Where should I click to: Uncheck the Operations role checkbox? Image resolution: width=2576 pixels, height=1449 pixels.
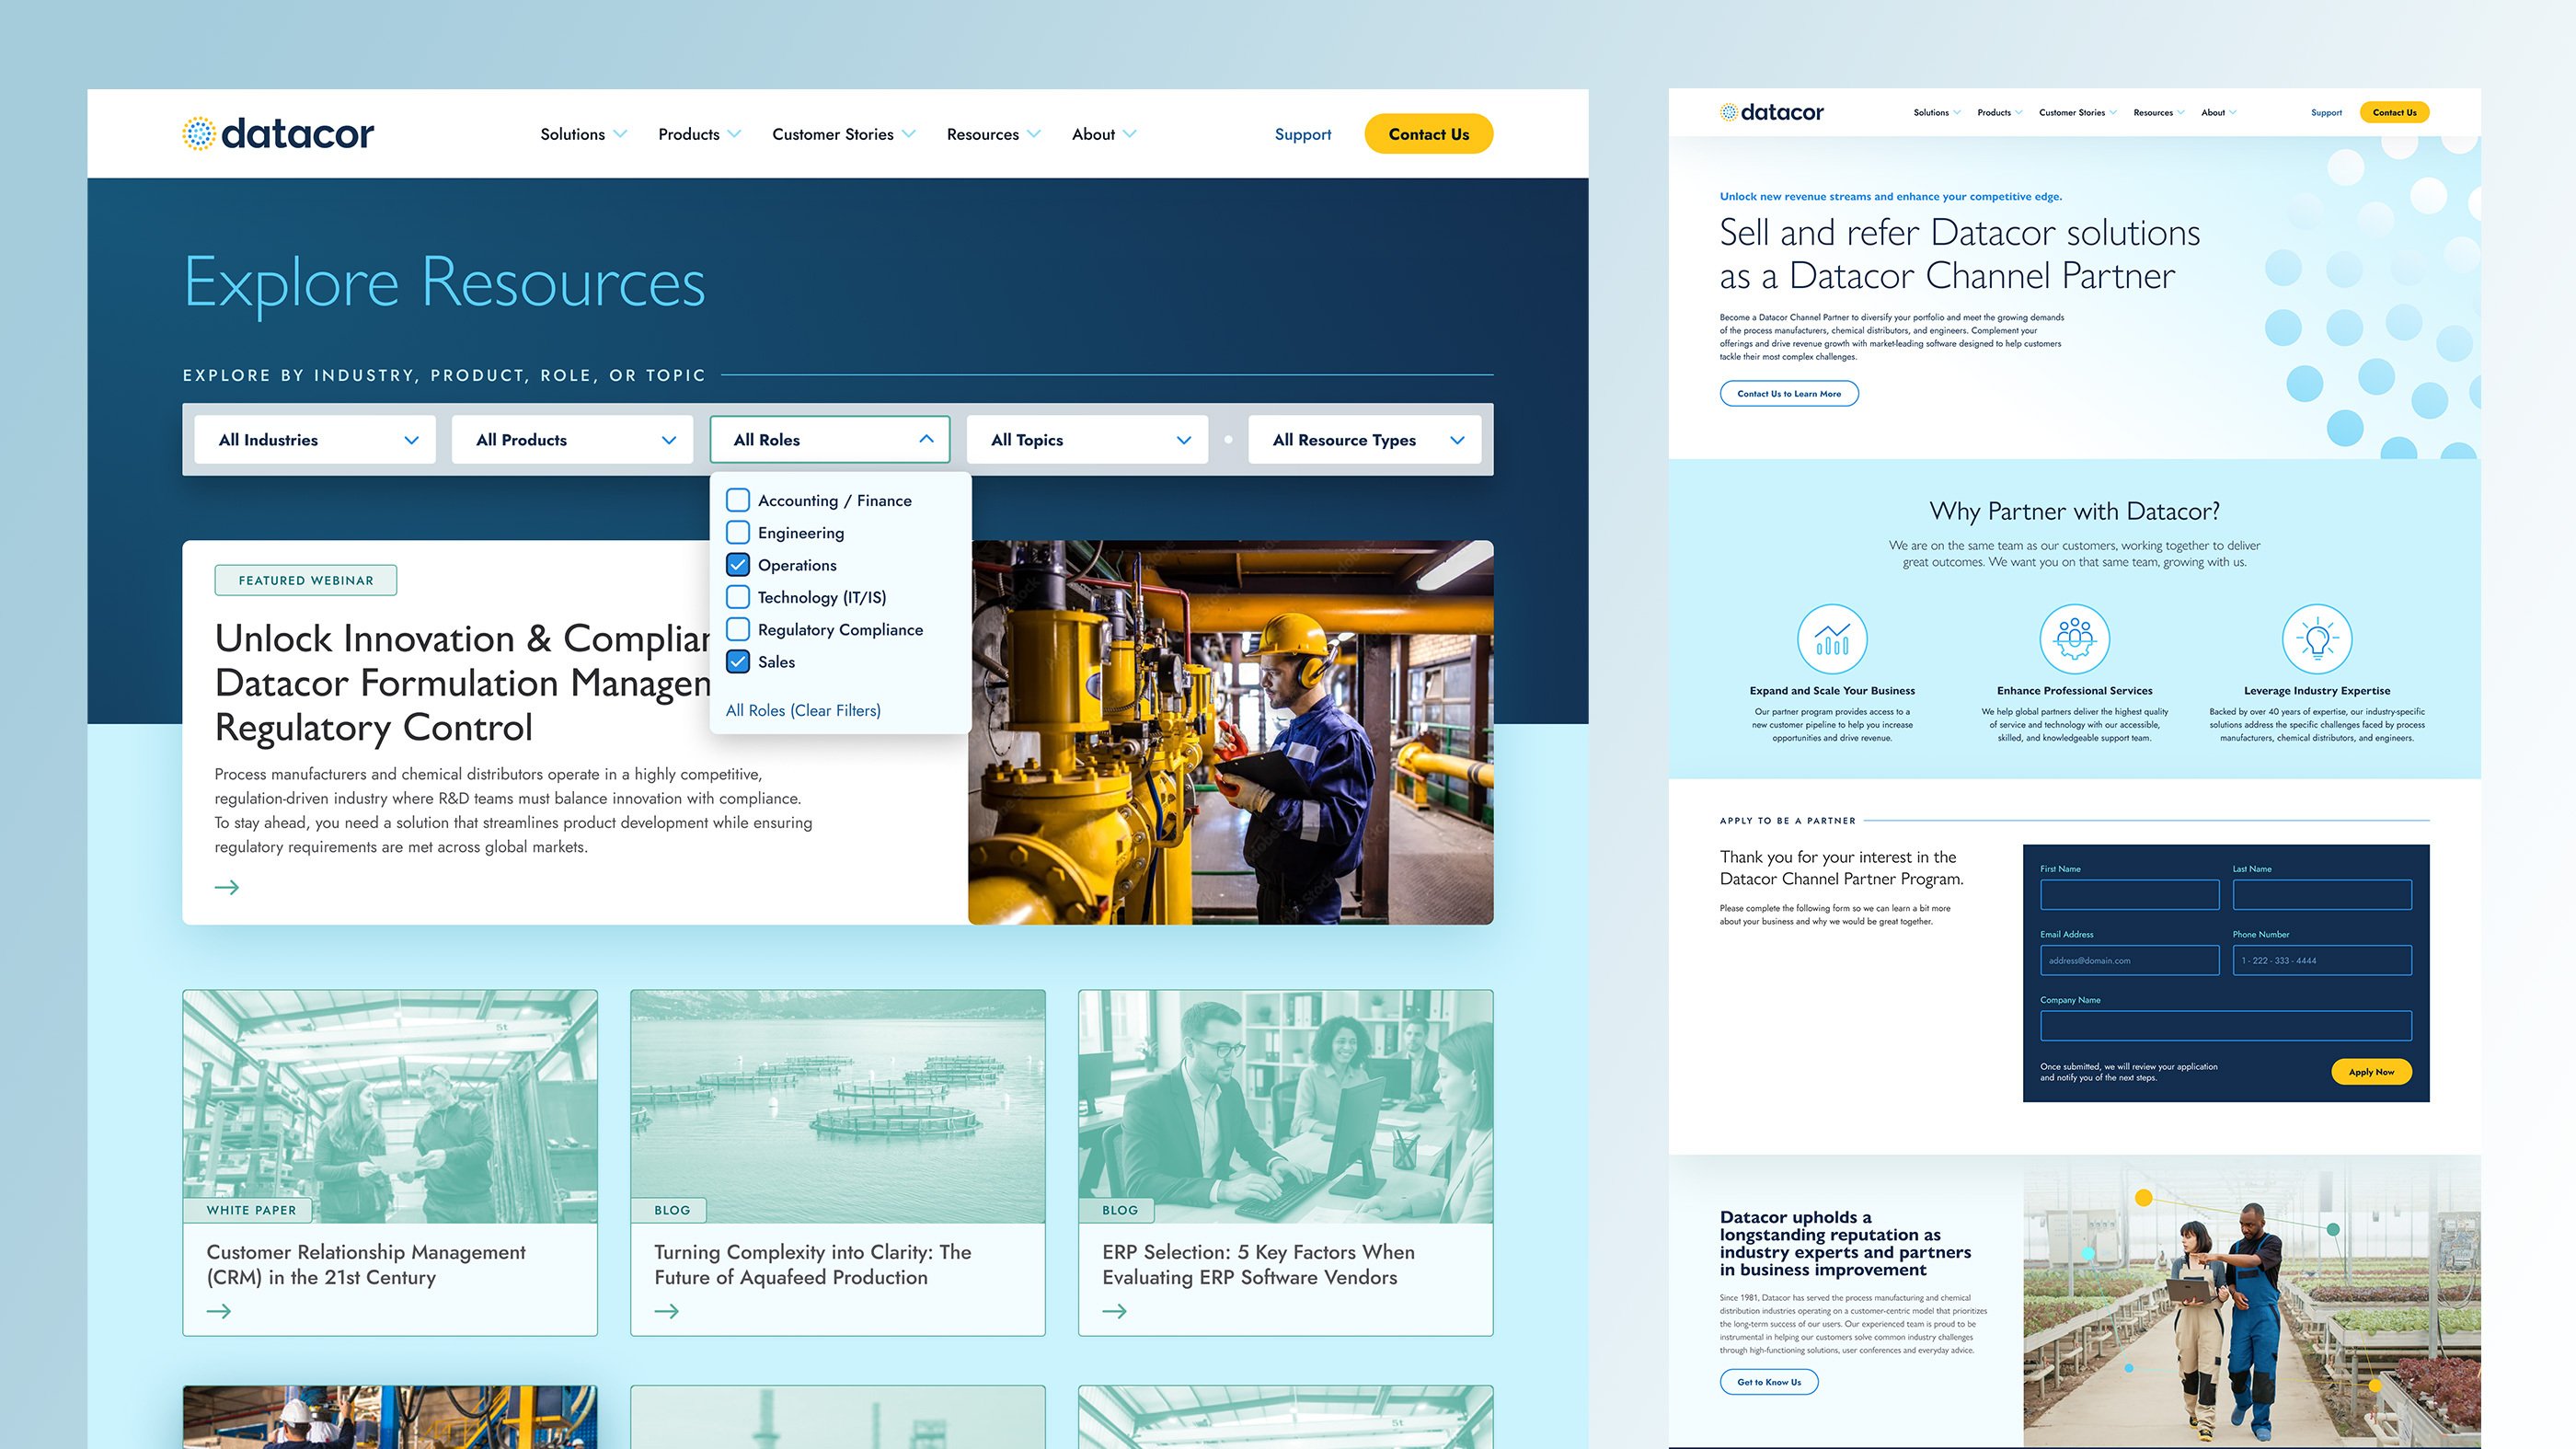[x=738, y=565]
